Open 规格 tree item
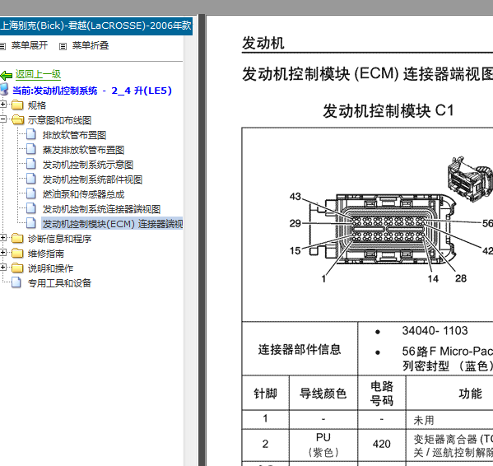Viewport: 493px width, 466px height. 37,105
